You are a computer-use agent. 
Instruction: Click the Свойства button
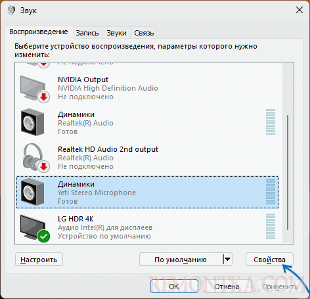(269, 260)
